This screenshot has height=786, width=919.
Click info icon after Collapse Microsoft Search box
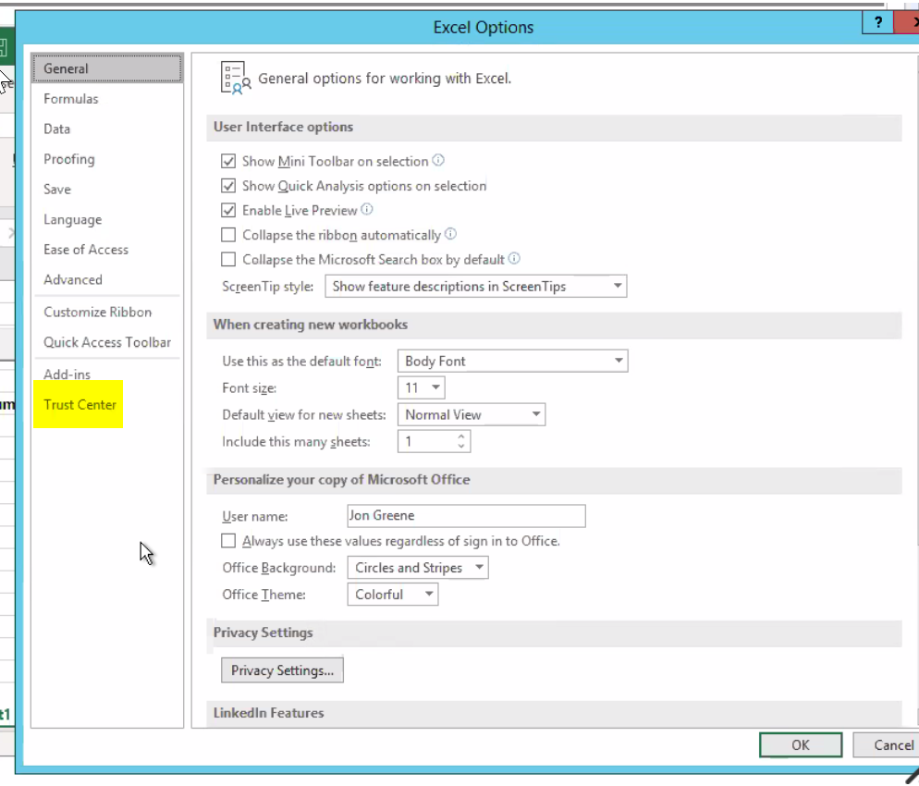pos(514,259)
